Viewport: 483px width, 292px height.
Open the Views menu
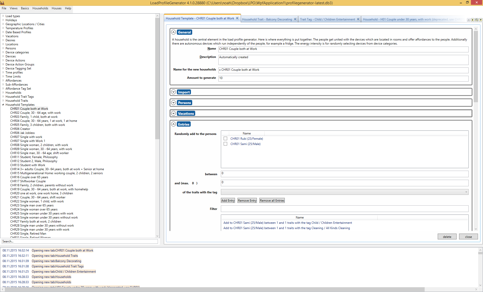pos(14,8)
